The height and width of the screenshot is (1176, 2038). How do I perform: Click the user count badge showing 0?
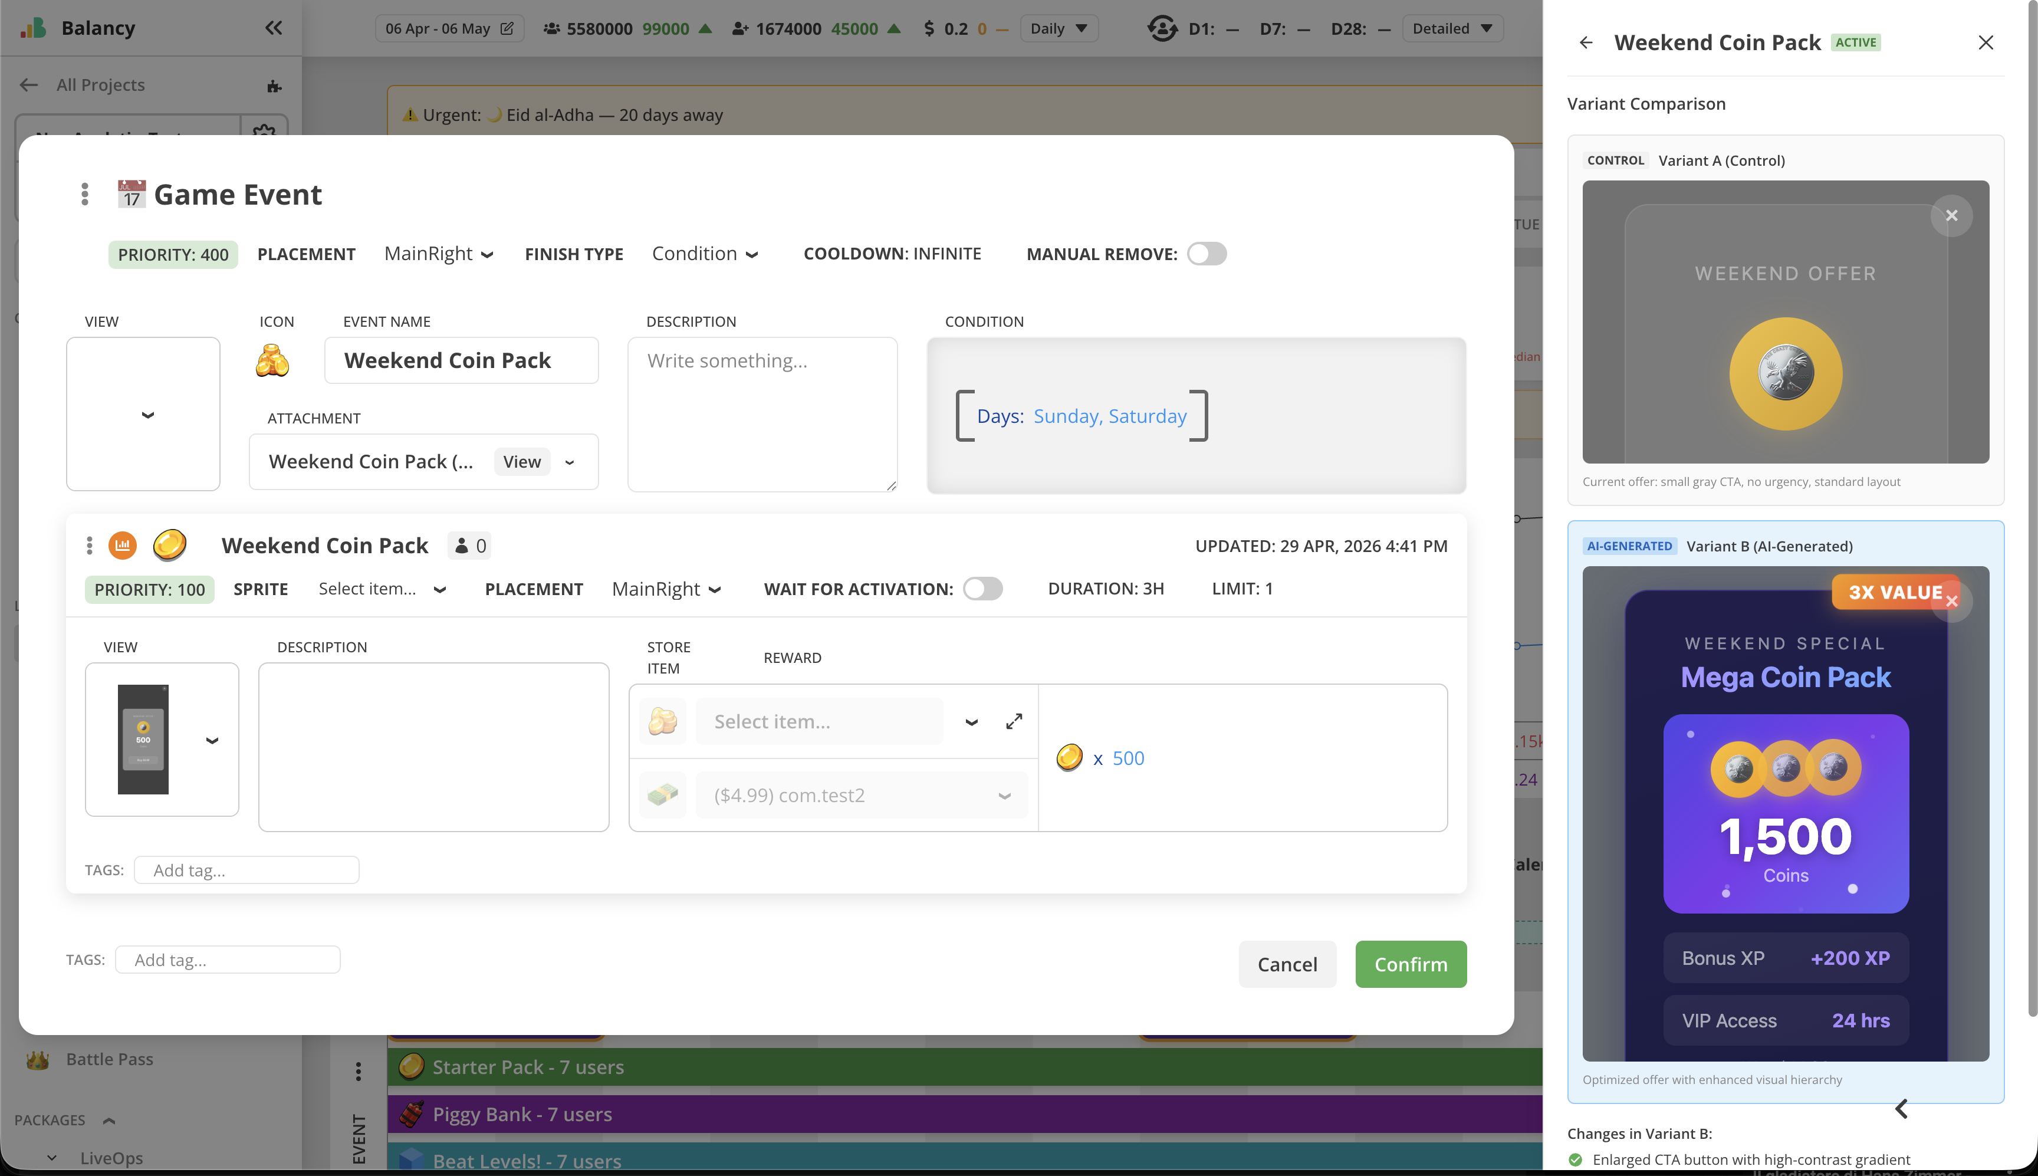[x=470, y=546]
